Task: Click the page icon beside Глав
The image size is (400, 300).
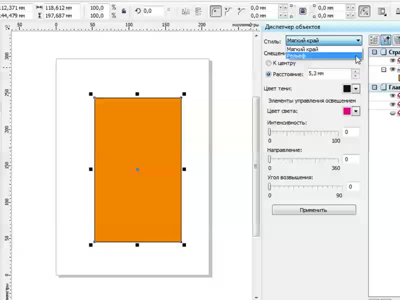Action: (x=383, y=87)
